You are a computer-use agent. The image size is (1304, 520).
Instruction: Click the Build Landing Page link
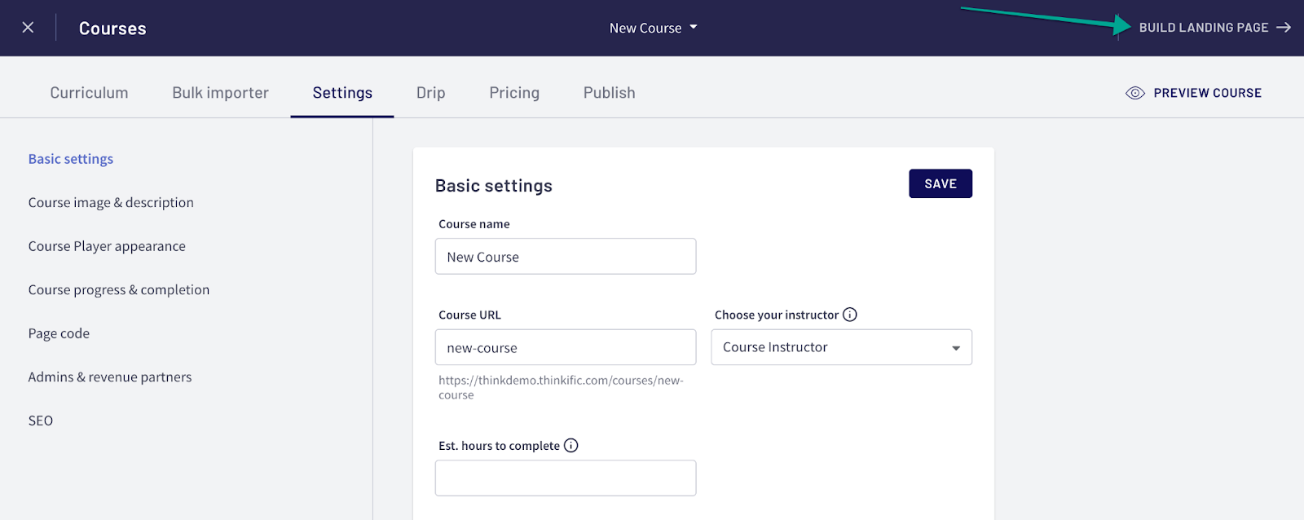coord(1203,28)
